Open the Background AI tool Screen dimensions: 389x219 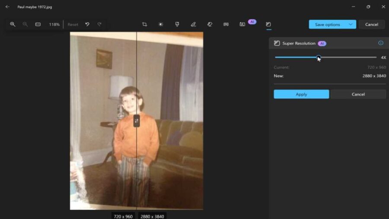point(242,25)
